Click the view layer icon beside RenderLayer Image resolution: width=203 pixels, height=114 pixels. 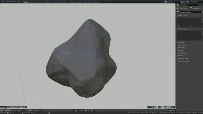point(188,2)
